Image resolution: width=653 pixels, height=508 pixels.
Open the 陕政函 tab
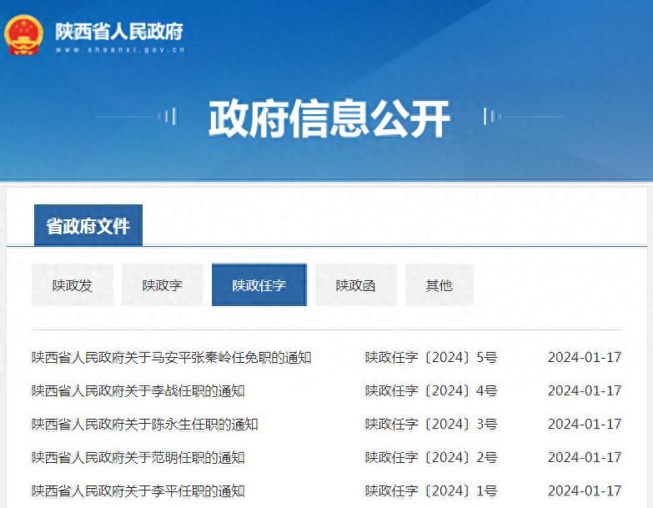pyautogui.click(x=355, y=285)
